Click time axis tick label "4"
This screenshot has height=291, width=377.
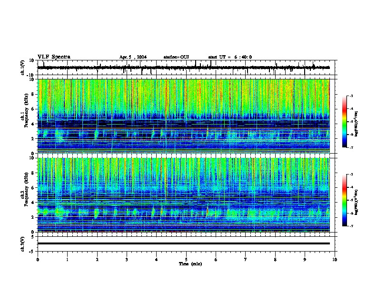pyautogui.click(x=157, y=260)
